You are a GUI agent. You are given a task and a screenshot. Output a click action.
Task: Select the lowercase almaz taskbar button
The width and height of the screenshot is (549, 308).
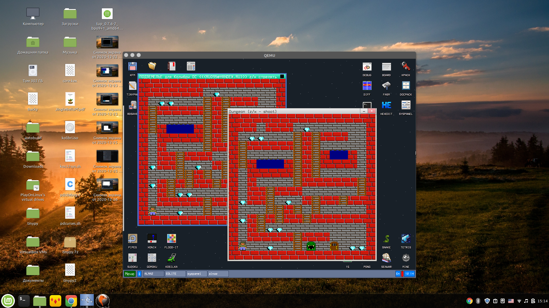point(218,274)
